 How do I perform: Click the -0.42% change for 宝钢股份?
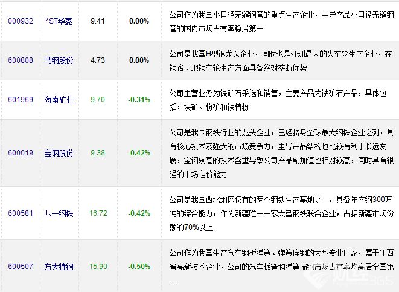pyautogui.click(x=139, y=153)
